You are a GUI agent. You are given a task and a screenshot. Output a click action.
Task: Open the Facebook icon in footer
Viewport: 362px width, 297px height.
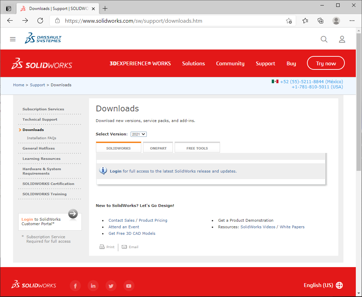tap(75, 286)
